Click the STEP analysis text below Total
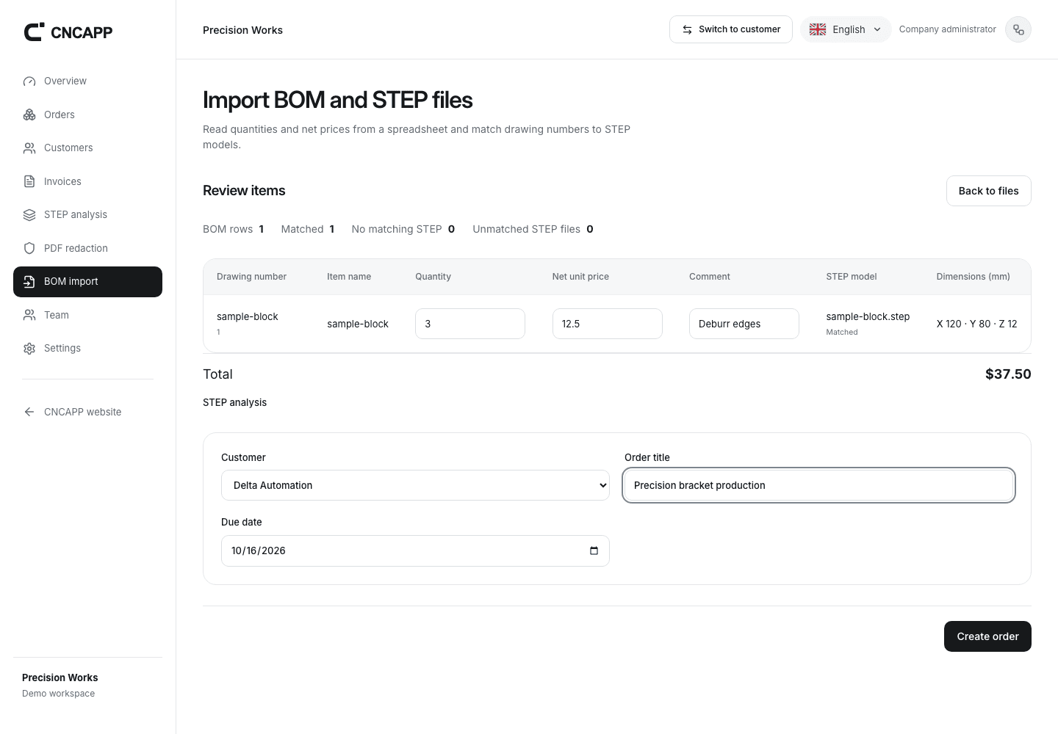Image resolution: width=1058 pixels, height=734 pixels. coord(234,402)
